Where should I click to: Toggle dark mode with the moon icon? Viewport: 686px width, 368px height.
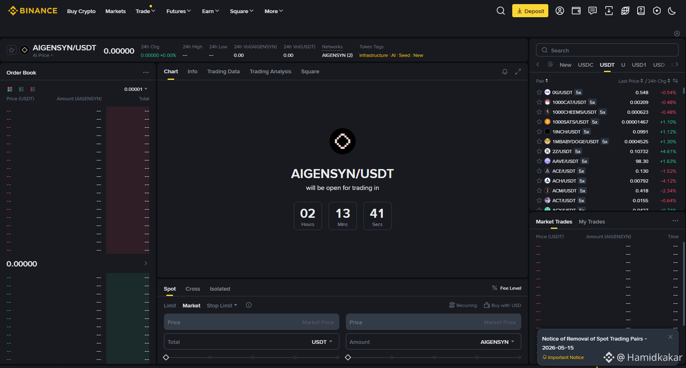[672, 11]
